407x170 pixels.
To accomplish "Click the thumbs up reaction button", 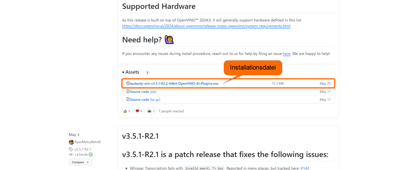I will [x=127, y=111].
